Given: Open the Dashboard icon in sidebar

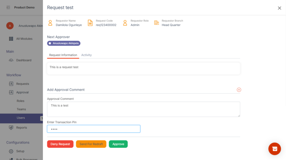Looking at the screenshot, I should click(x=11, y=60).
